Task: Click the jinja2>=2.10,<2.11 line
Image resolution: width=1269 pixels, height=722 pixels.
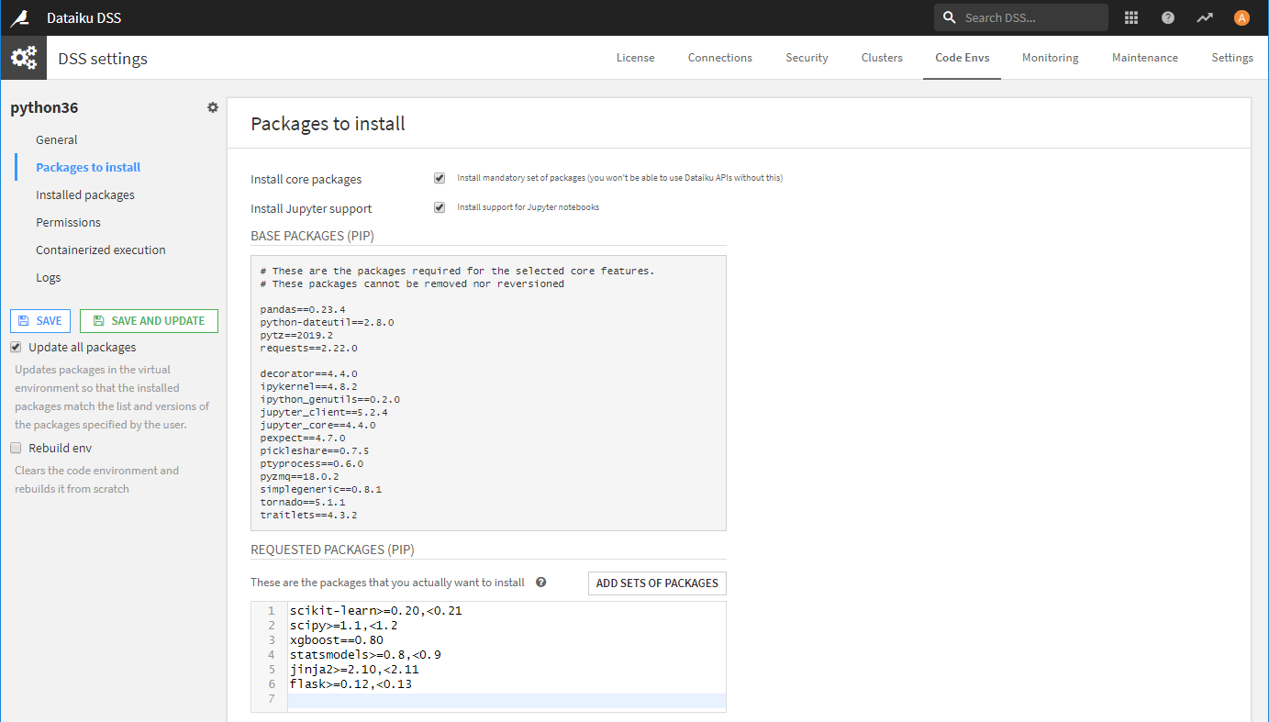Action: (354, 669)
